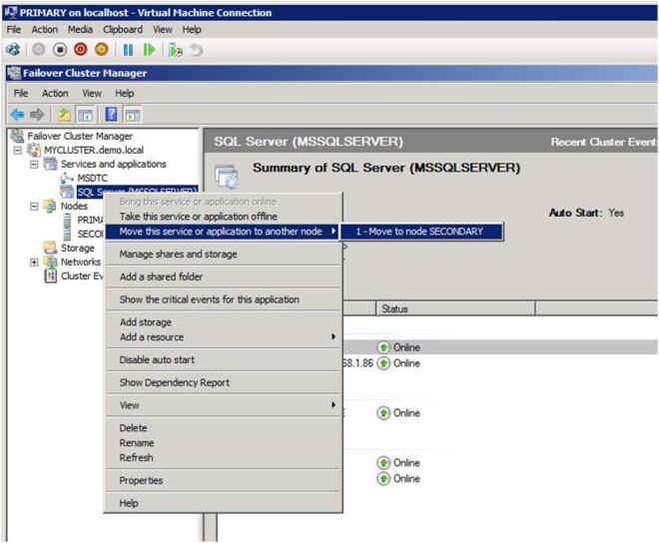Click the Status column header
The height and width of the screenshot is (543, 659).
(395, 309)
